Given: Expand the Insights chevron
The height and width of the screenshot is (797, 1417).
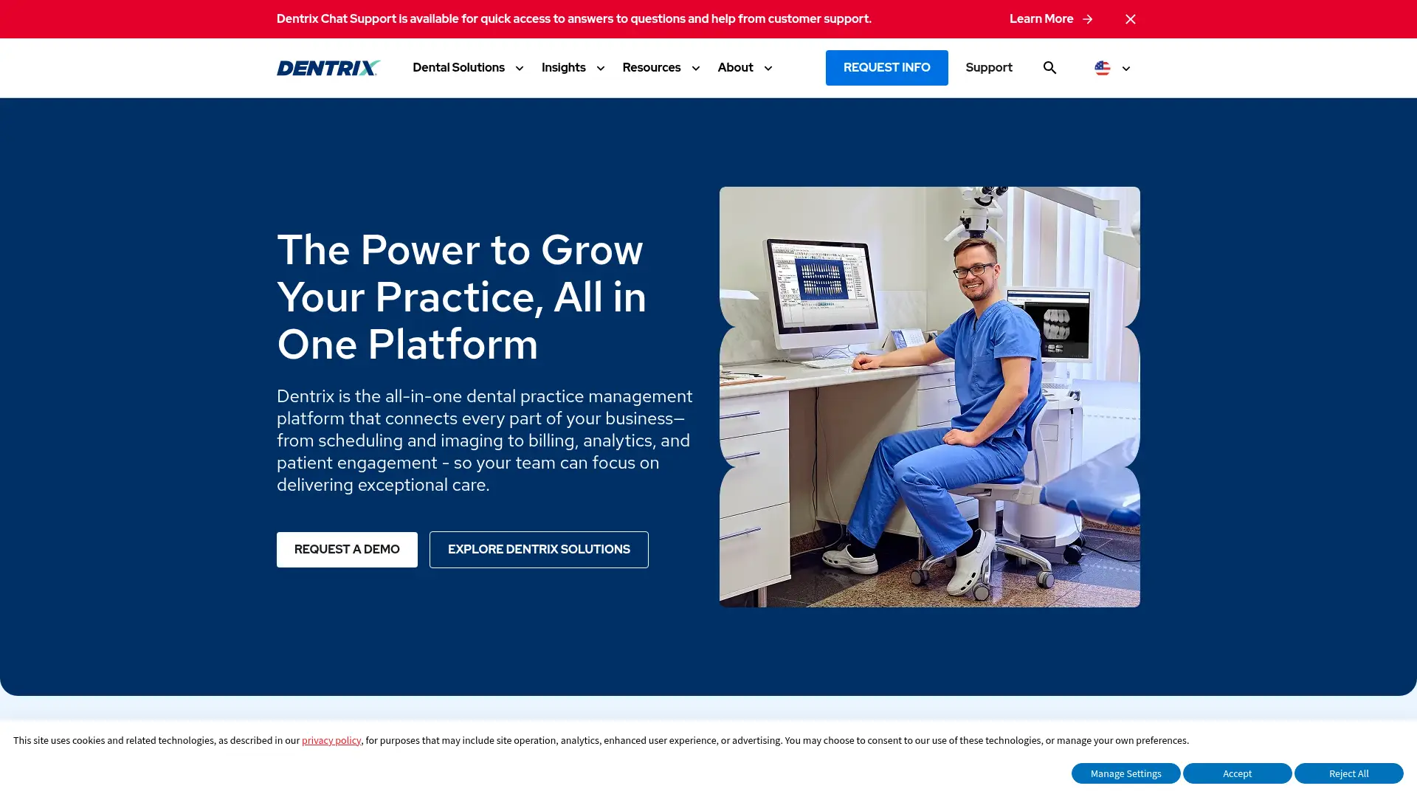Looking at the screenshot, I should 601,68.
